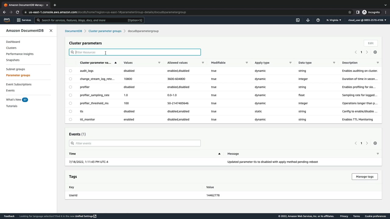Sort by Allowed values column arrow
Image resolution: width=390 pixels, height=219 pixels.
[x=203, y=63]
